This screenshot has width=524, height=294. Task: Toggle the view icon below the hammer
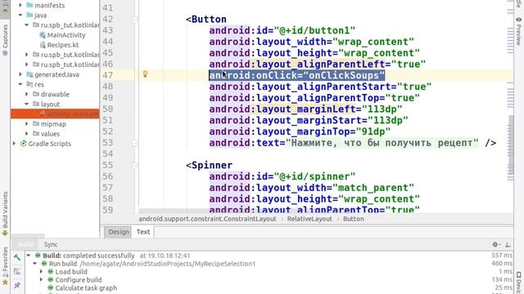click(17, 272)
